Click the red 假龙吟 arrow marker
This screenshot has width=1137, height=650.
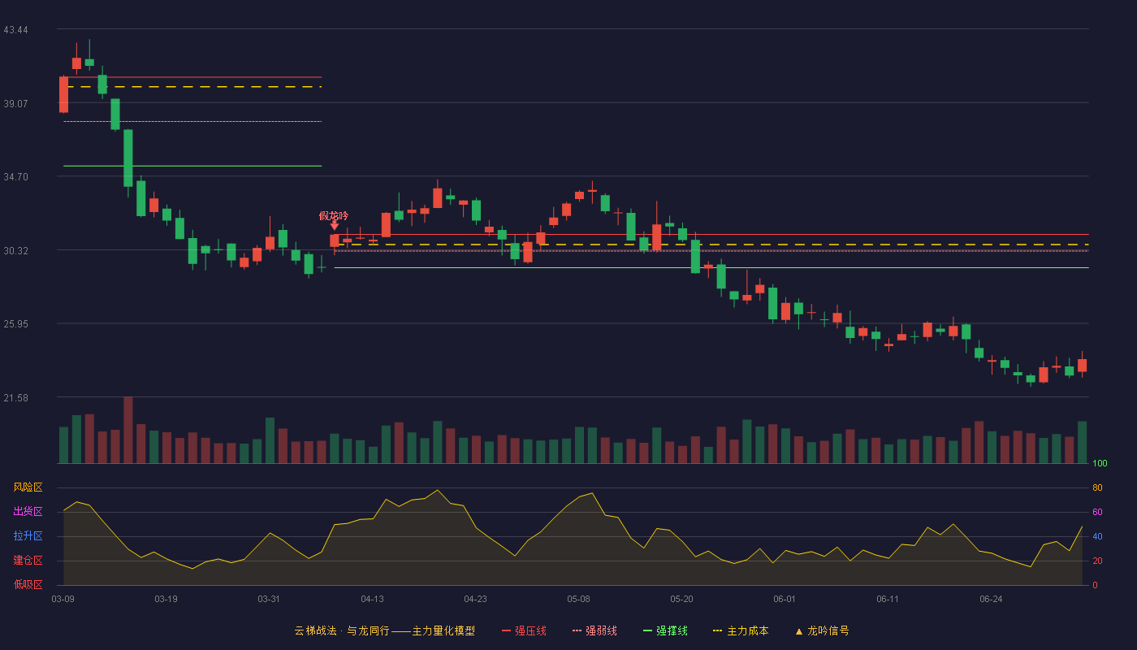coord(334,226)
